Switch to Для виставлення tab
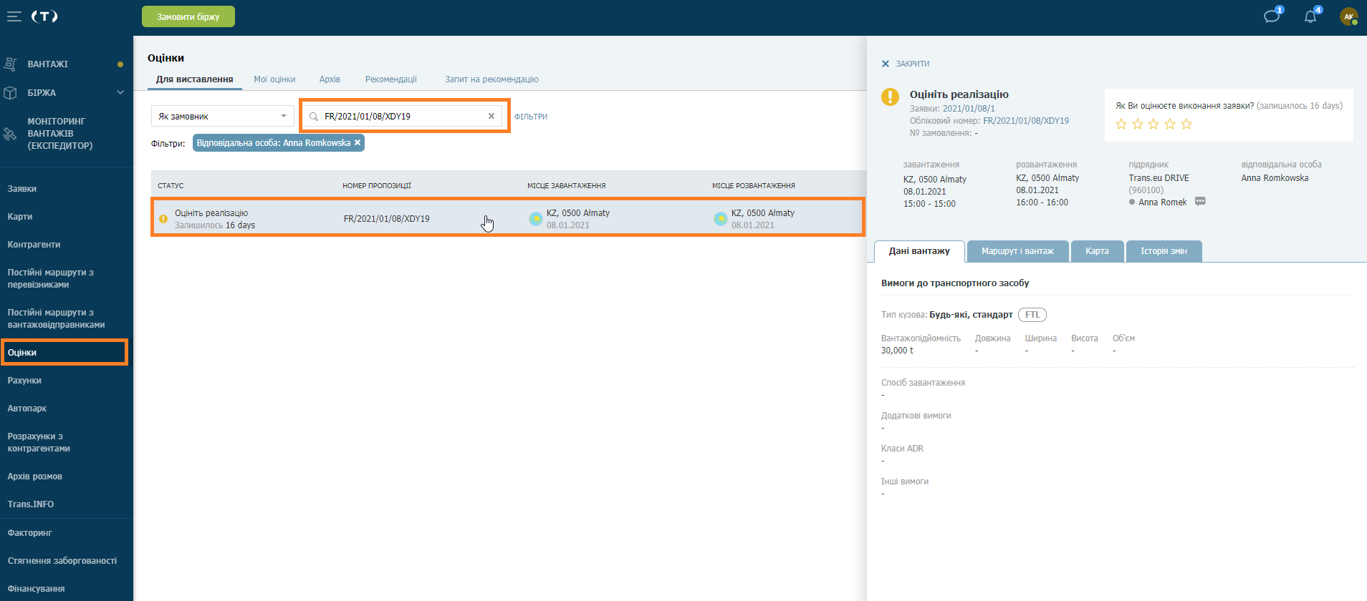The image size is (1367, 601). (x=195, y=79)
